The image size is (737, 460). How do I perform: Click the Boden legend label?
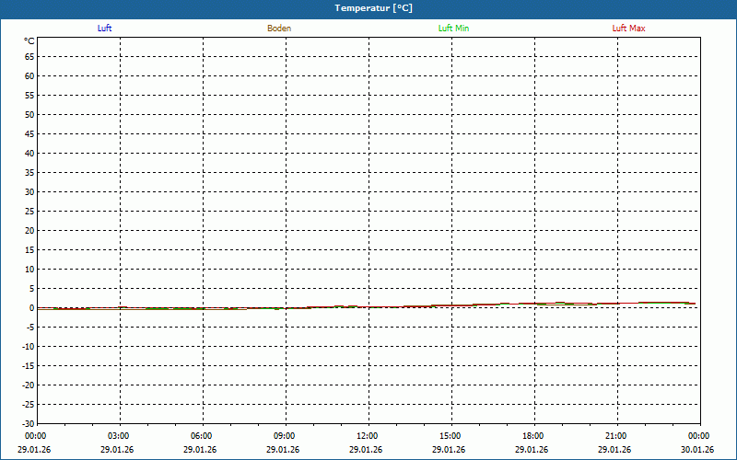(x=279, y=29)
